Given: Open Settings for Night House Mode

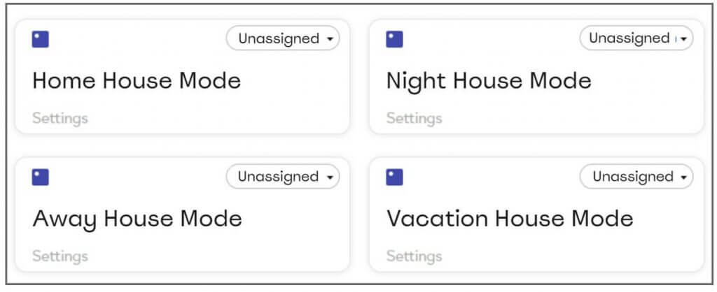Looking at the screenshot, I should click(414, 119).
